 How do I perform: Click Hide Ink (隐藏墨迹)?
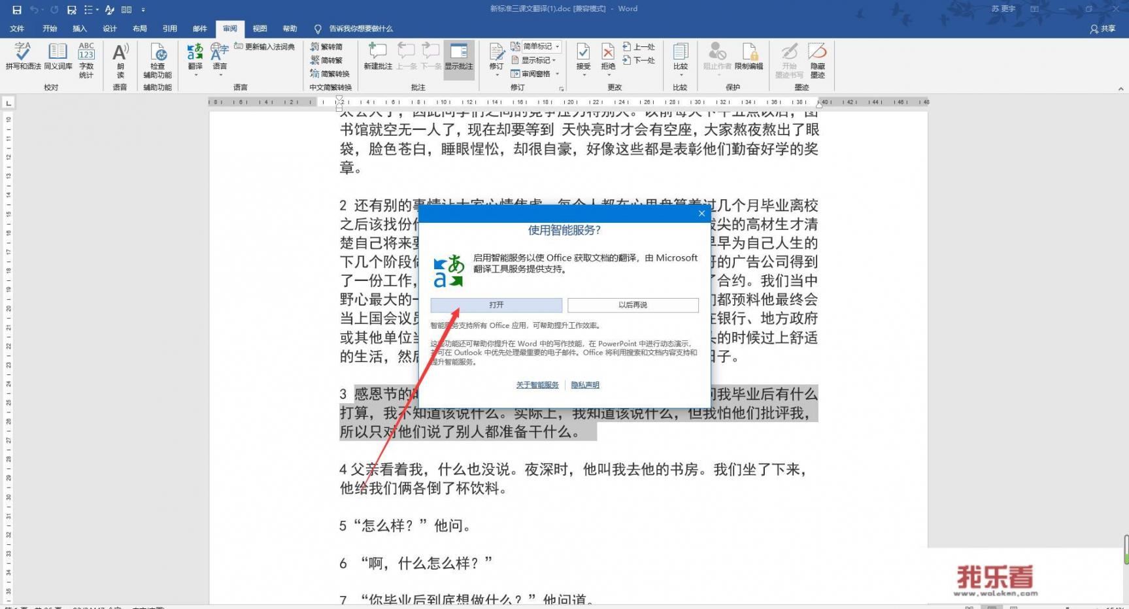[x=817, y=60]
